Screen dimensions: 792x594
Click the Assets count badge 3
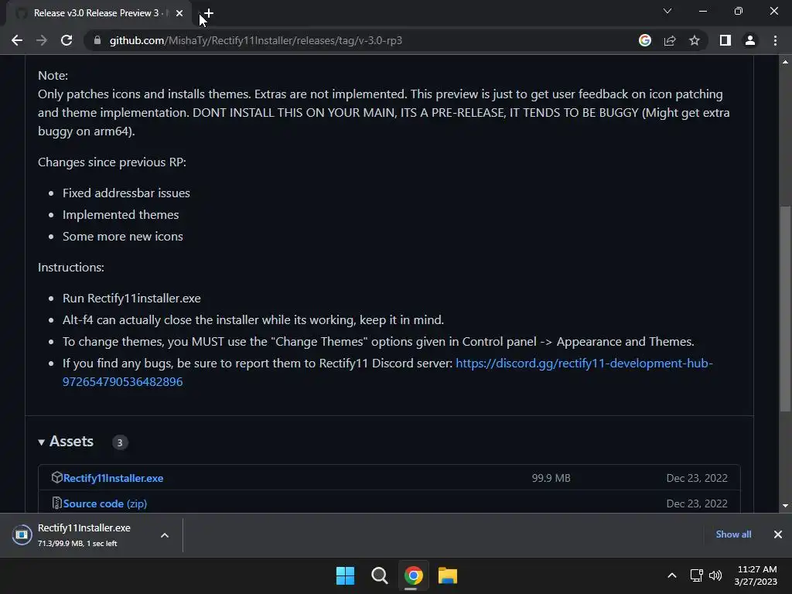[x=120, y=442]
